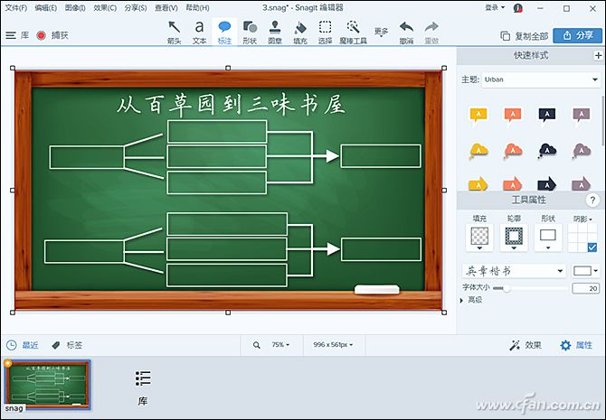The width and height of the screenshot is (606, 420).
Task: Open the Fill (填充) color swatch
Action: pos(479,237)
